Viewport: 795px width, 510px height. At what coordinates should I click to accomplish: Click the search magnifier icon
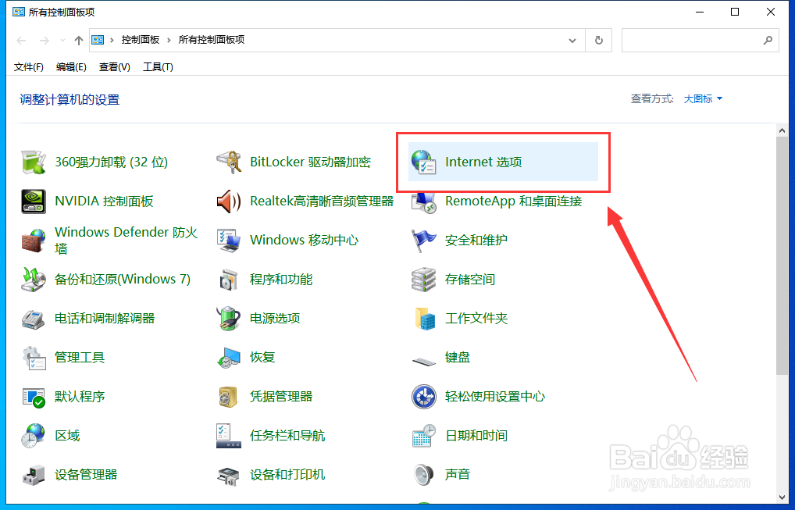pyautogui.click(x=768, y=41)
